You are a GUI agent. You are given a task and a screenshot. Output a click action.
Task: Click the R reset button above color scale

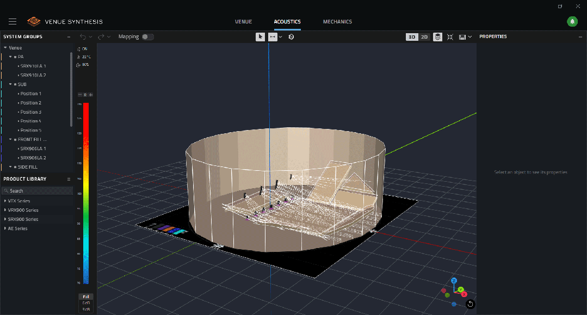click(85, 95)
